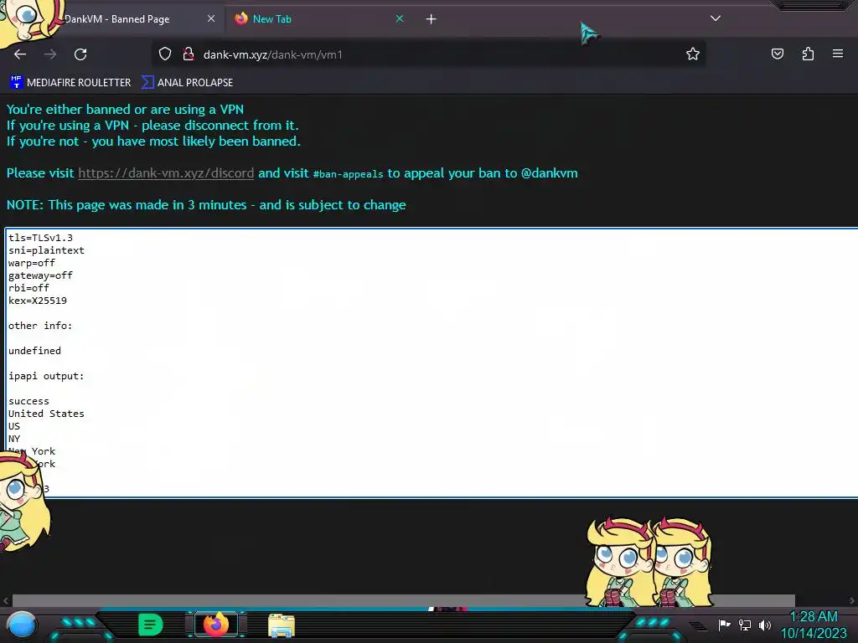
Task: Open the tracking protection shield icon
Action: [x=165, y=54]
